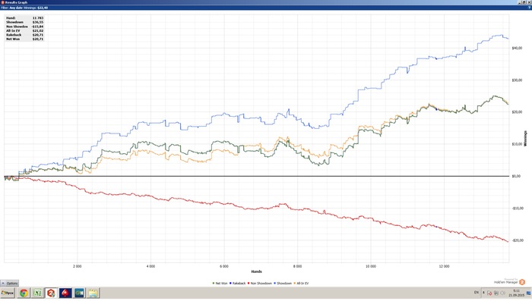
Task: Open Excel from the taskbar
Action: (x=37, y=293)
